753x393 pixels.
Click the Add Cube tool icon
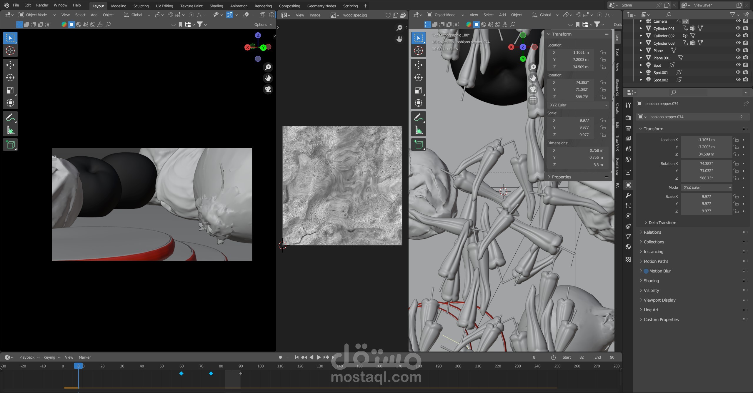(x=10, y=144)
